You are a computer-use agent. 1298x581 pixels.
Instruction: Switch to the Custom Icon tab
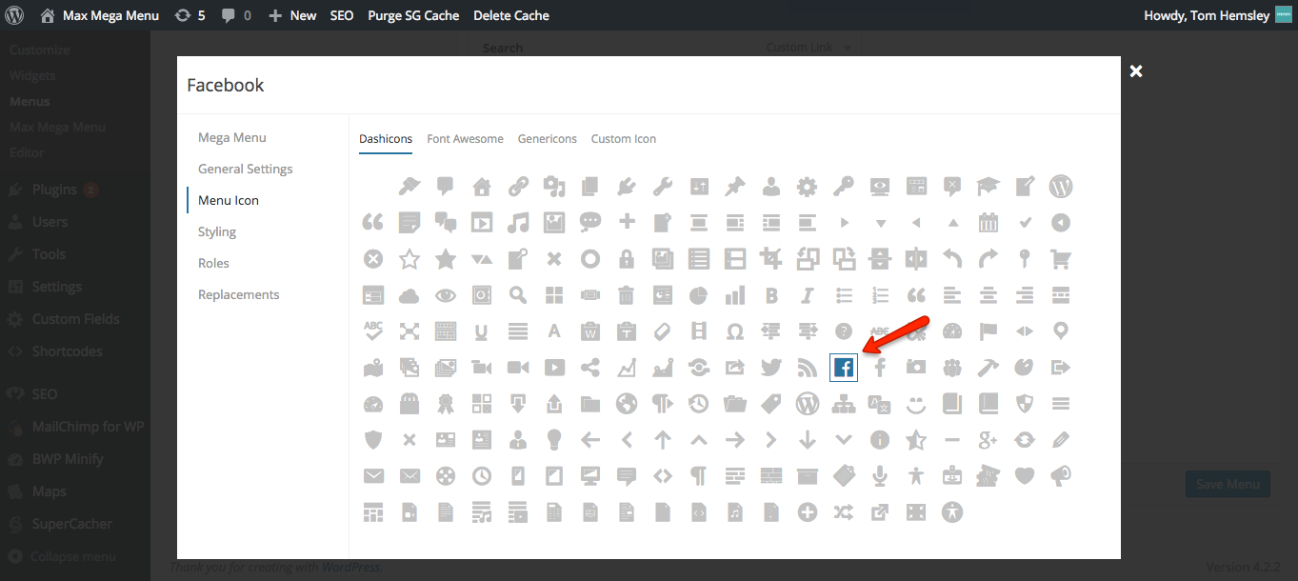(x=623, y=139)
